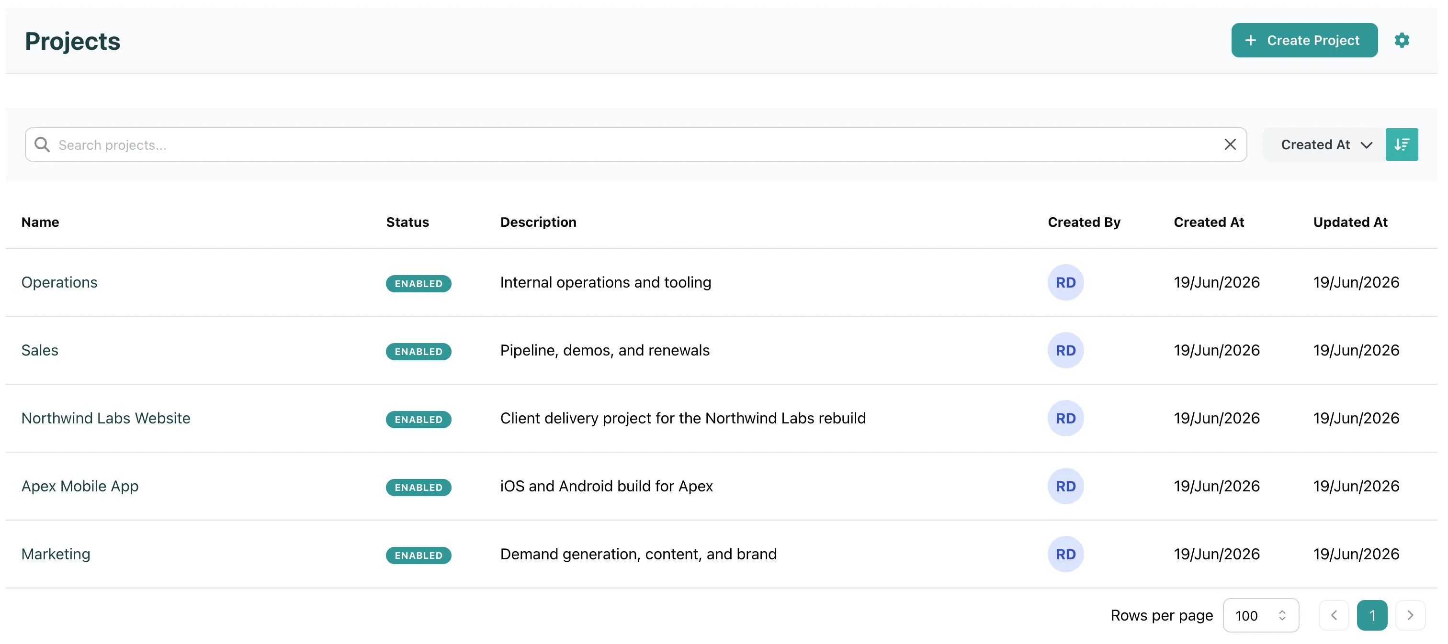Open the Apex Mobile App project

80,486
